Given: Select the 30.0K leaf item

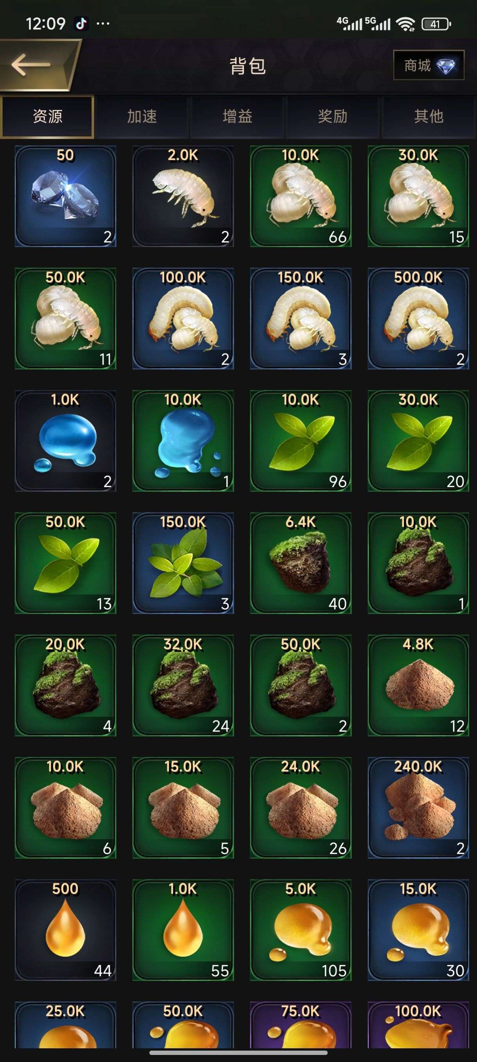Looking at the screenshot, I should 418,441.
